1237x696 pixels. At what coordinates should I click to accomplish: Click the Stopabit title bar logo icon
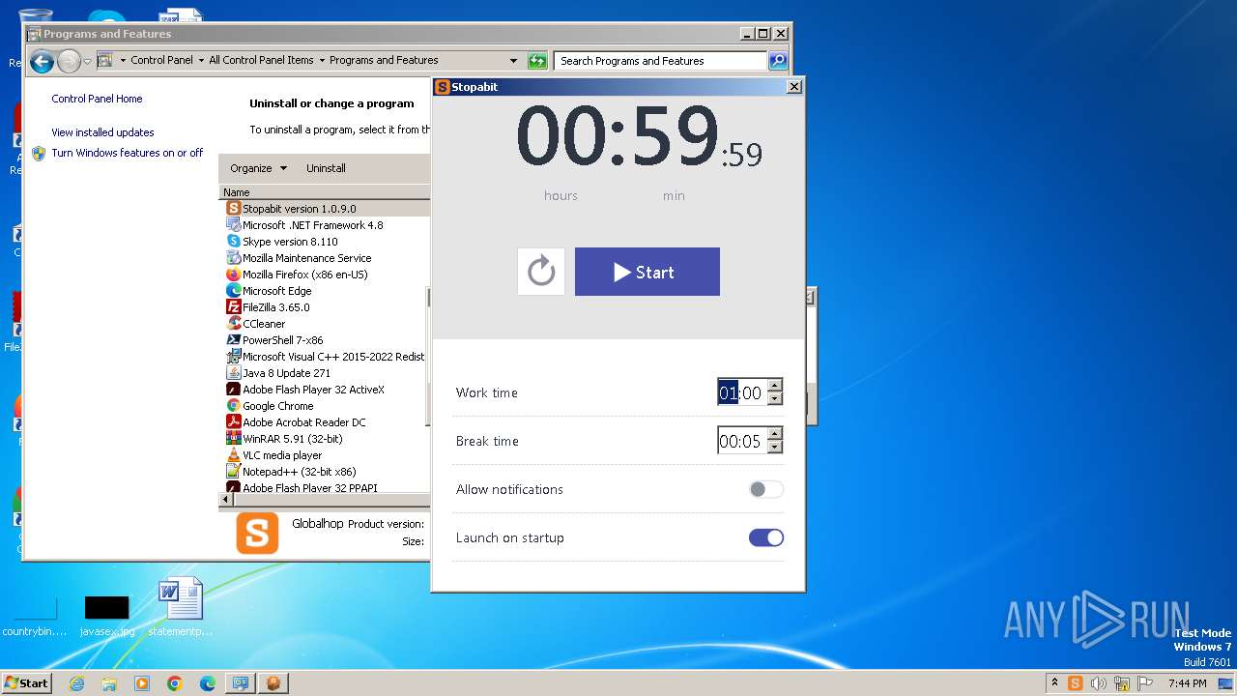click(443, 87)
